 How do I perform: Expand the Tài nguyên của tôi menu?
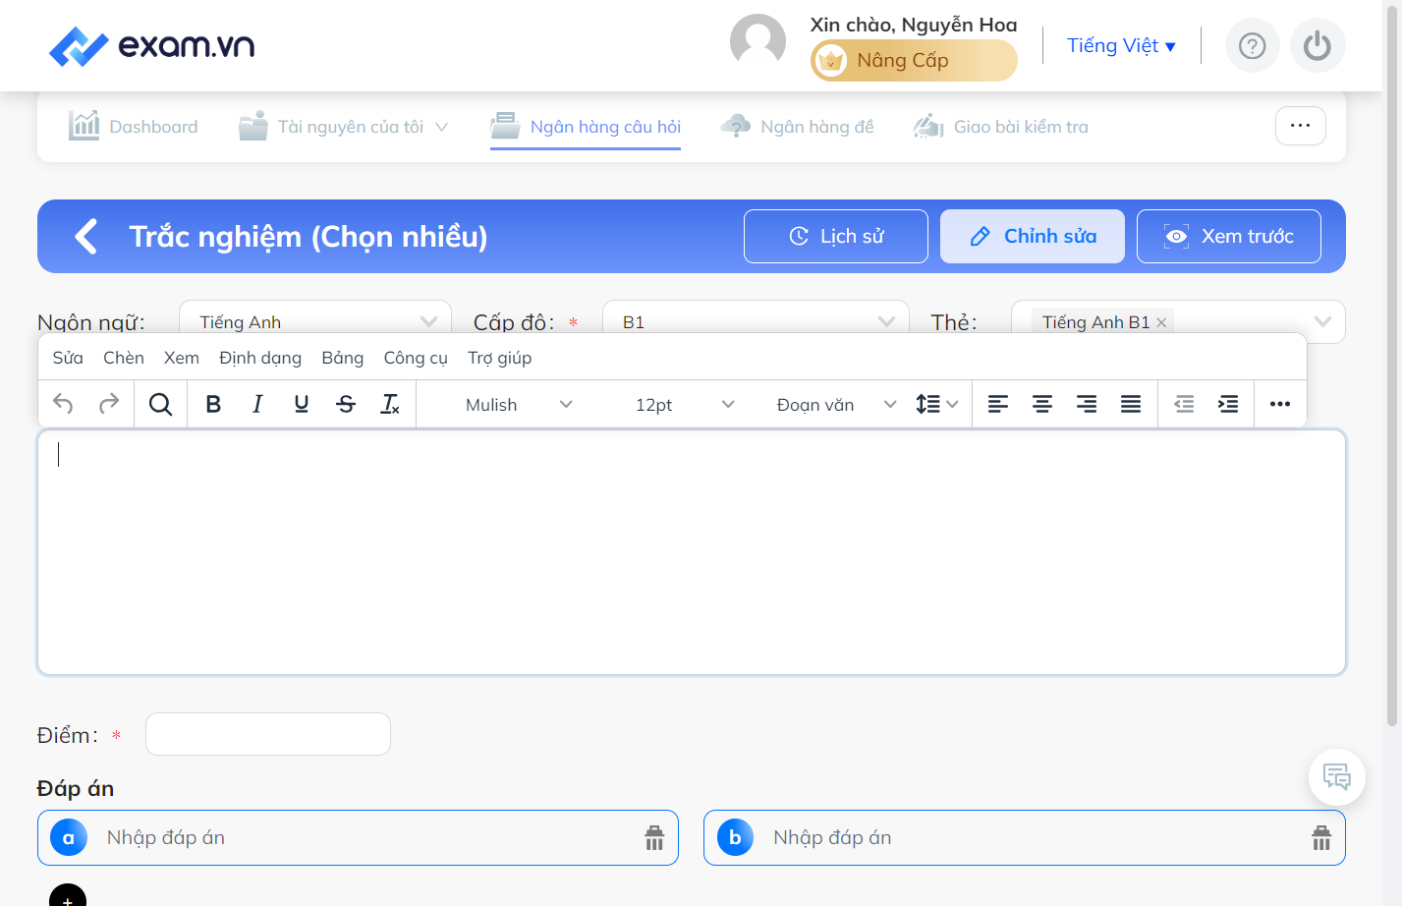coord(344,127)
